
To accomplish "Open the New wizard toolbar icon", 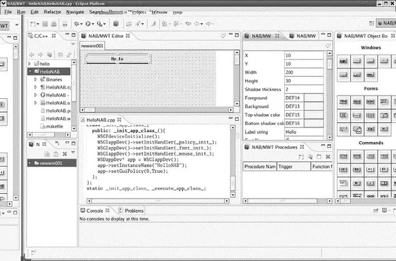I will pos(33,24).
